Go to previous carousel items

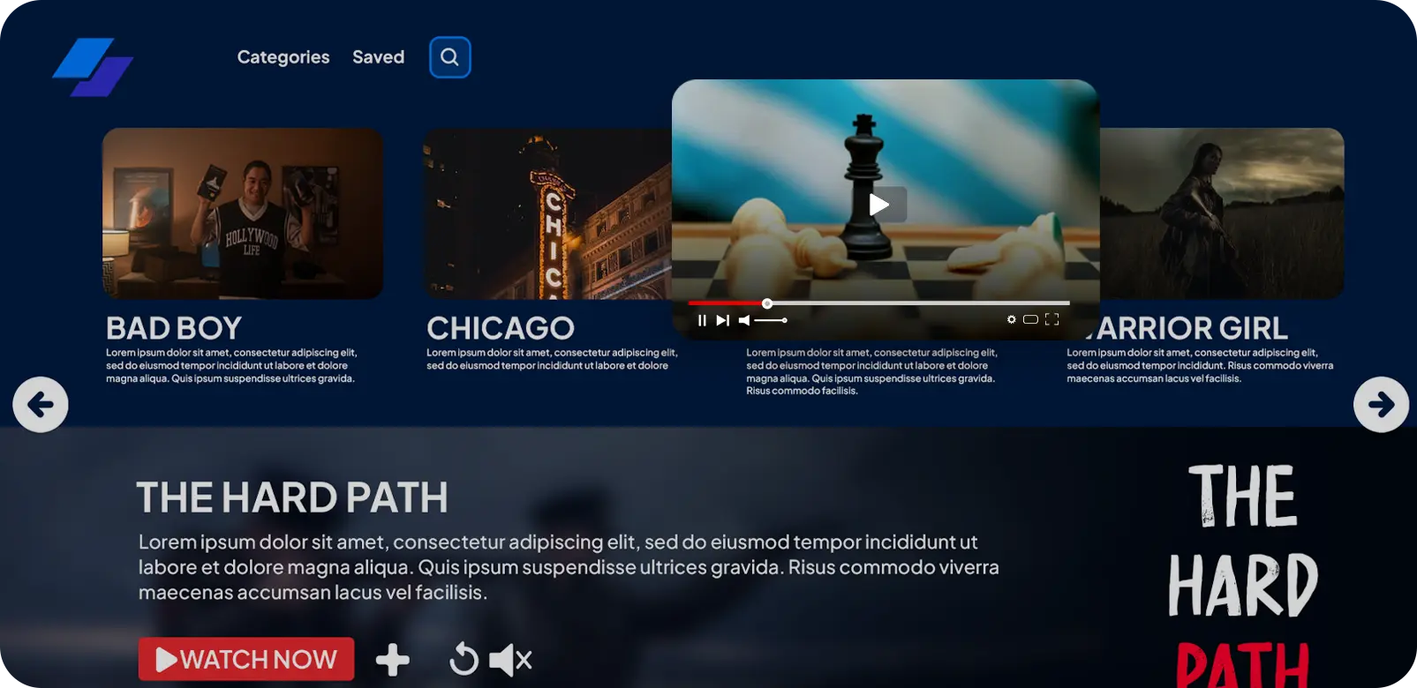coord(41,405)
